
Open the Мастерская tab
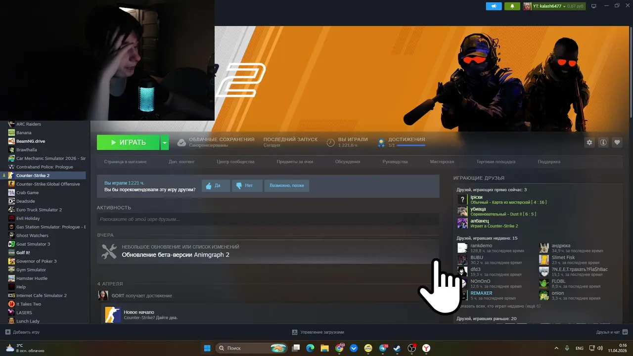coord(442,162)
